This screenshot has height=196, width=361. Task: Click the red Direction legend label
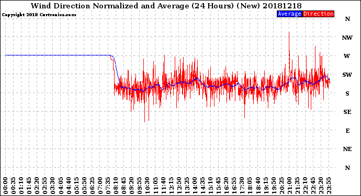coord(318,14)
